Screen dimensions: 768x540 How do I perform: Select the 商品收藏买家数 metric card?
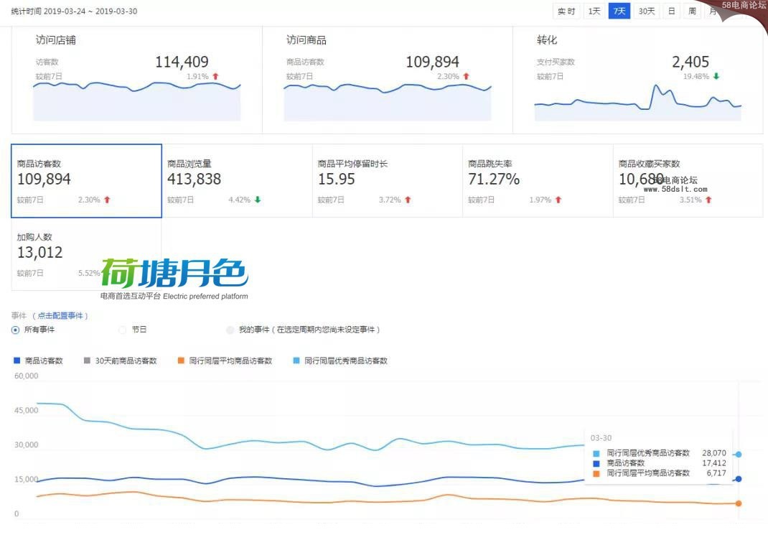(x=688, y=181)
